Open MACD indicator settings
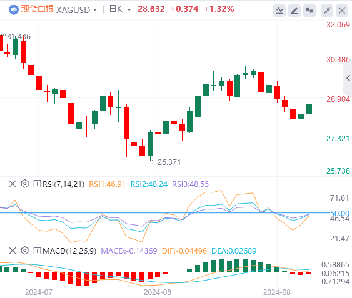This screenshot has width=352, height=298. 24,251
